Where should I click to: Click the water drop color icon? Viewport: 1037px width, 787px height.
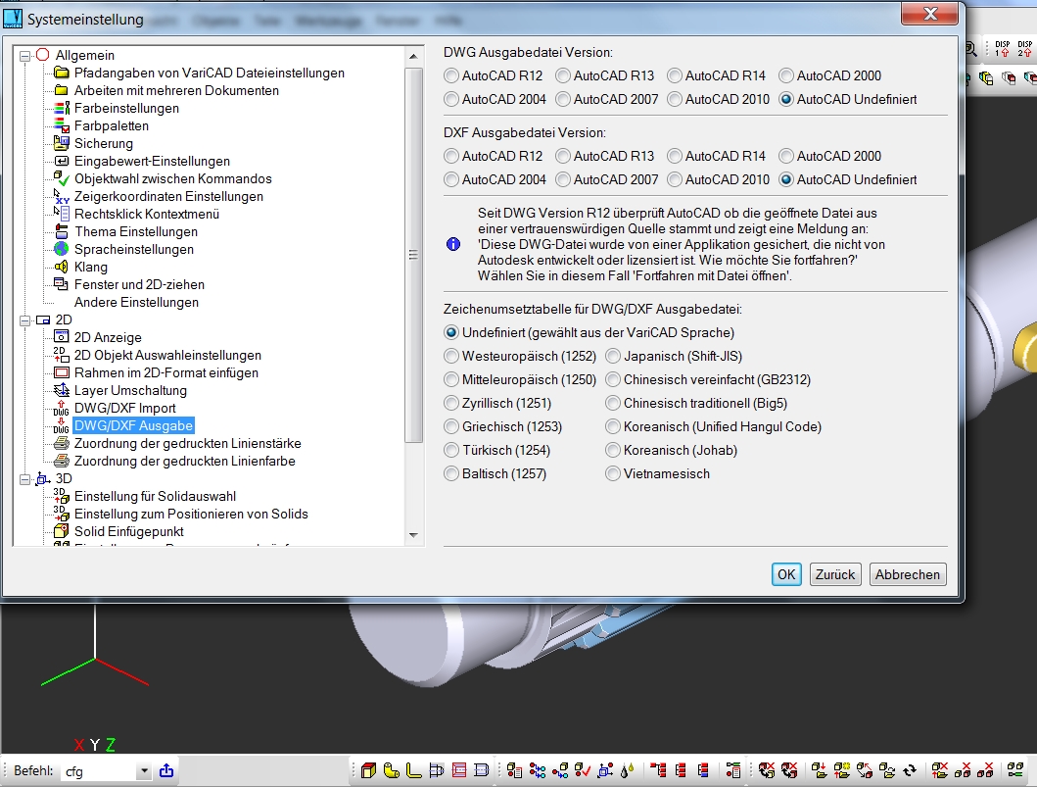(627, 770)
